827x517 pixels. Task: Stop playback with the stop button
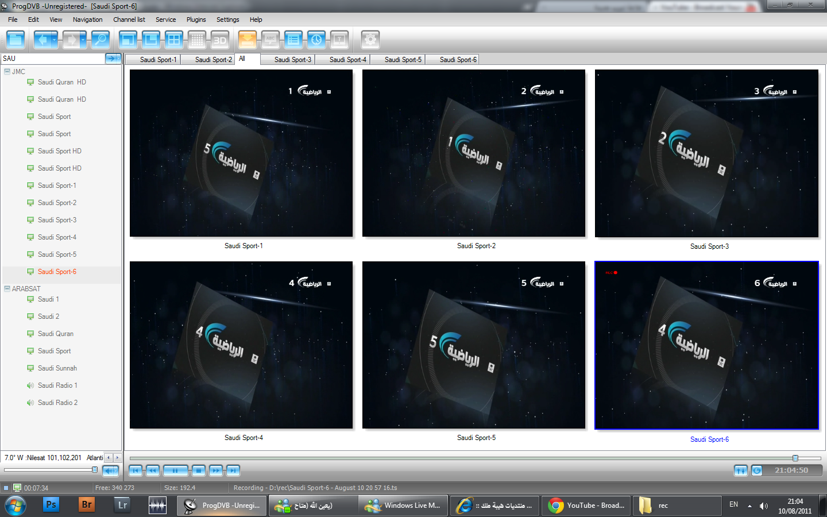(198, 470)
